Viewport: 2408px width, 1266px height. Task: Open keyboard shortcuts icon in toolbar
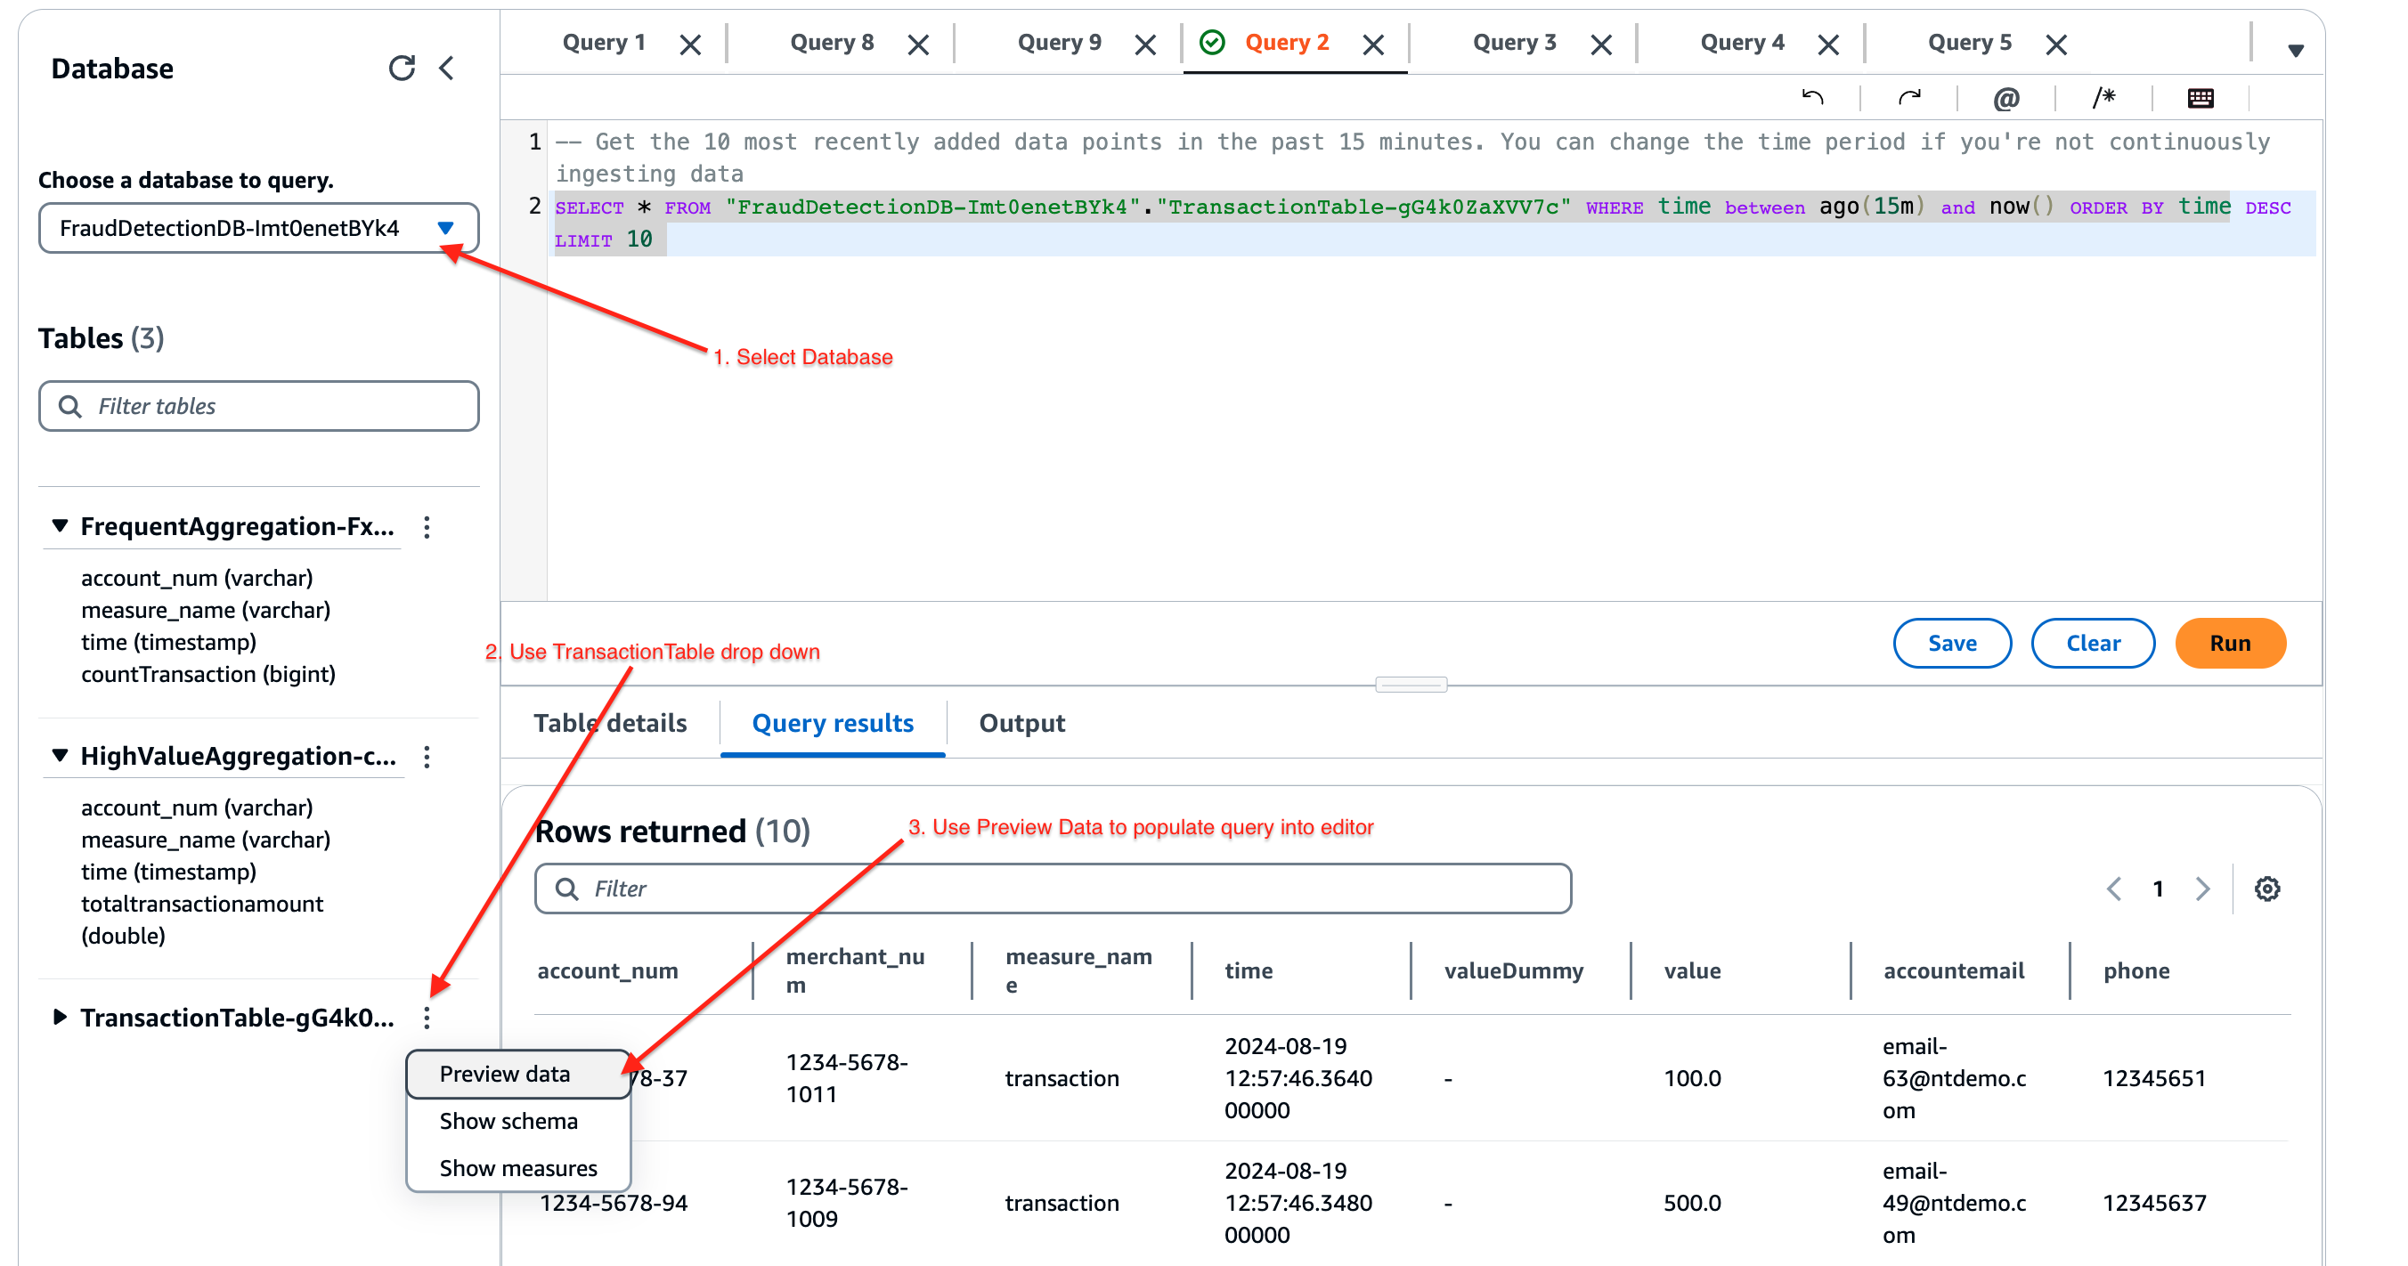coord(2201,97)
